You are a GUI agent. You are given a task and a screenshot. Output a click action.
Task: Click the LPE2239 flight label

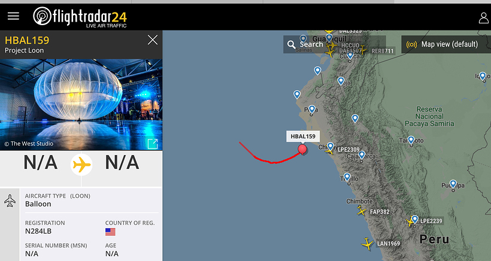[x=431, y=221]
